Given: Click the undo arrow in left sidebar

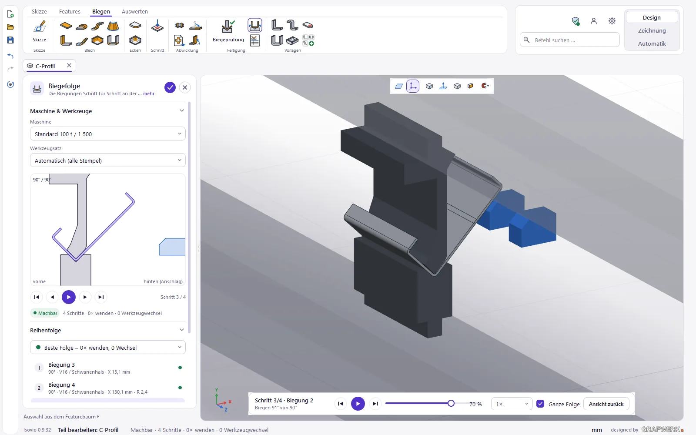Looking at the screenshot, I should click(10, 56).
